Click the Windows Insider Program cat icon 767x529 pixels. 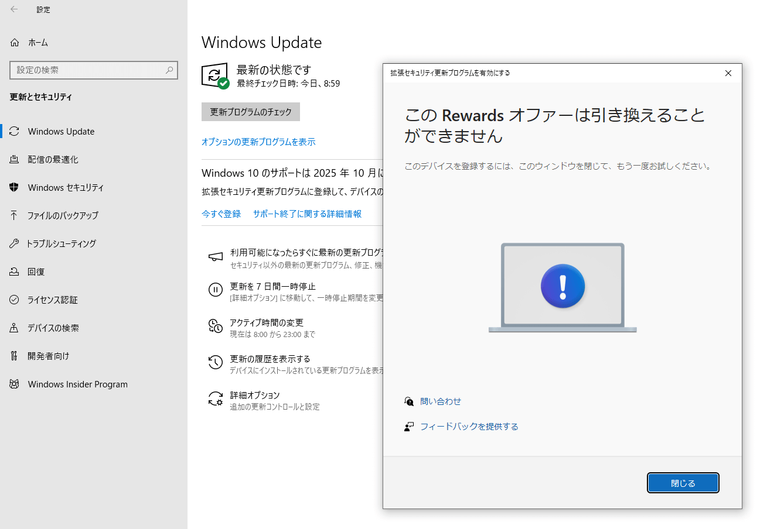[15, 384]
